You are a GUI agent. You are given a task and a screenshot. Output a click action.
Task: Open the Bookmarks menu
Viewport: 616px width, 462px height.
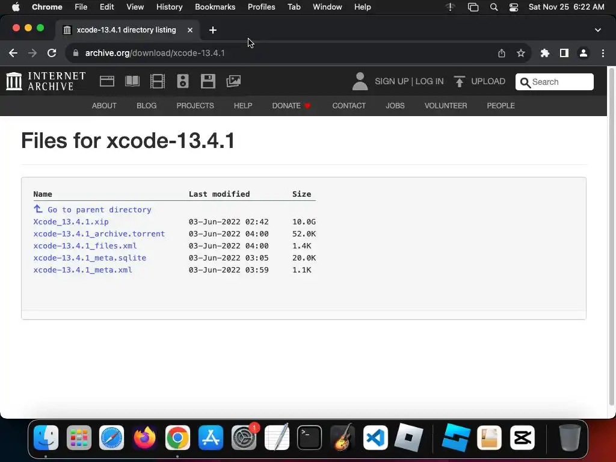pos(215,7)
